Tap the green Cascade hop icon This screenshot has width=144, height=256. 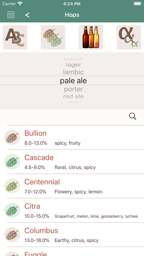tap(12, 162)
